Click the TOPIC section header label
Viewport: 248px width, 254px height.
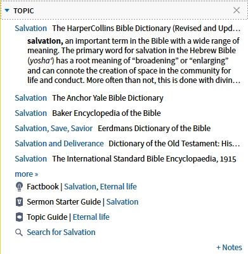point(23,11)
